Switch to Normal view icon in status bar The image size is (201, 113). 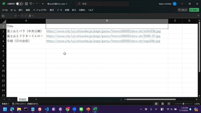coord(156,104)
